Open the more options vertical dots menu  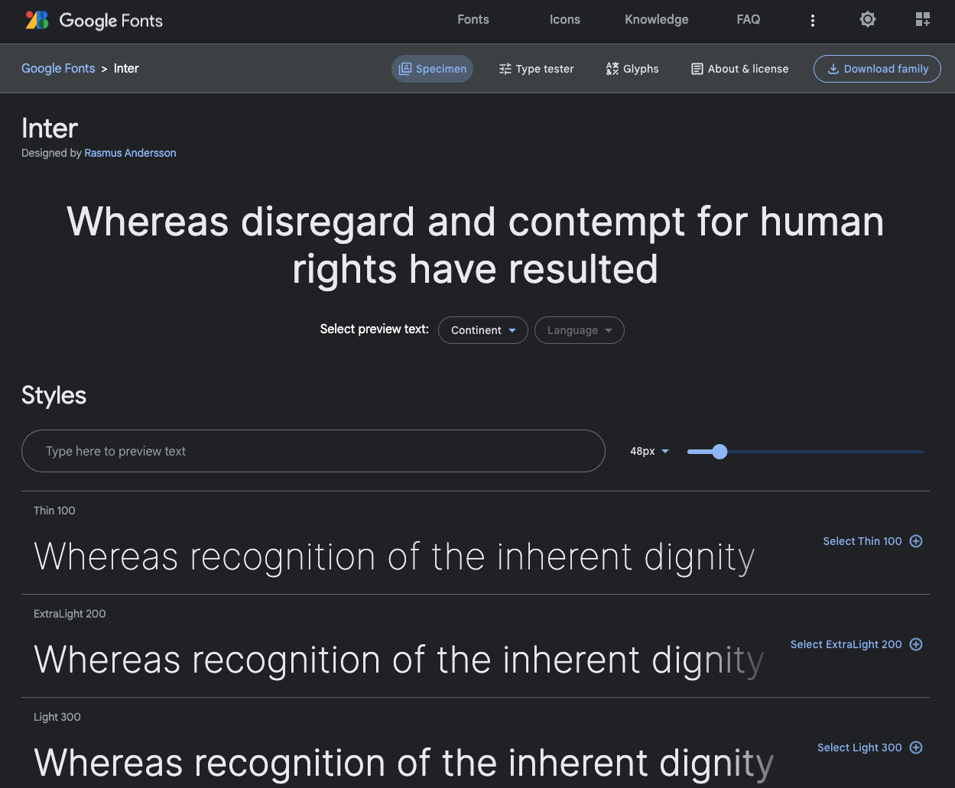click(x=813, y=21)
